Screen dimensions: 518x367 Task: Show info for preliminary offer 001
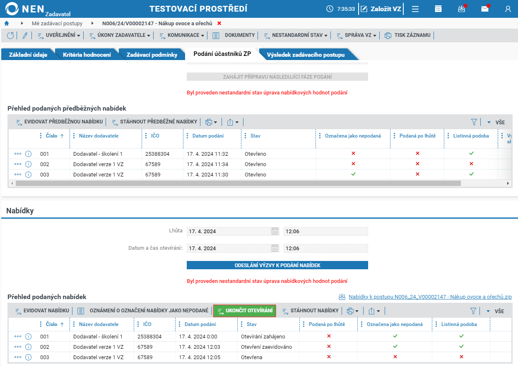point(29,154)
